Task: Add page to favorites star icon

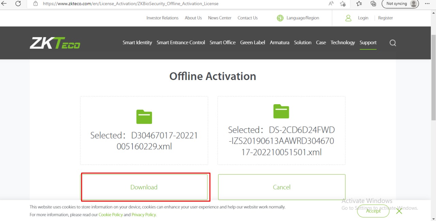Action: pos(343,4)
